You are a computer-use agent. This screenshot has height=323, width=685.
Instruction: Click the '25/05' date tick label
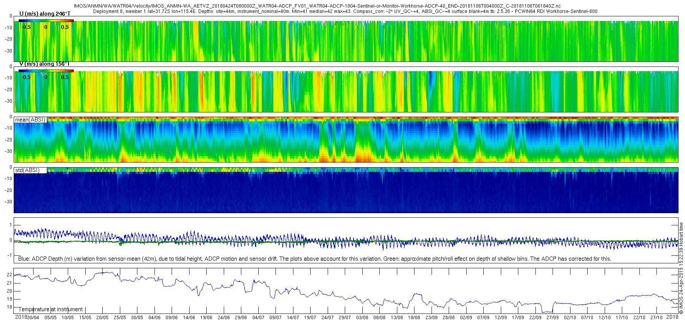point(120,318)
